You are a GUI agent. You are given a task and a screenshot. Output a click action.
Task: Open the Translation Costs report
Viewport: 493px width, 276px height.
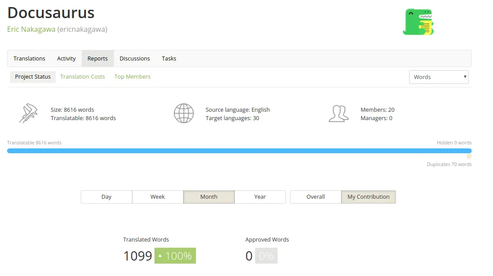tap(83, 77)
